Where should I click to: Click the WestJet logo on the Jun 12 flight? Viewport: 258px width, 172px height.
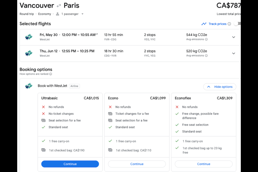[29, 53]
